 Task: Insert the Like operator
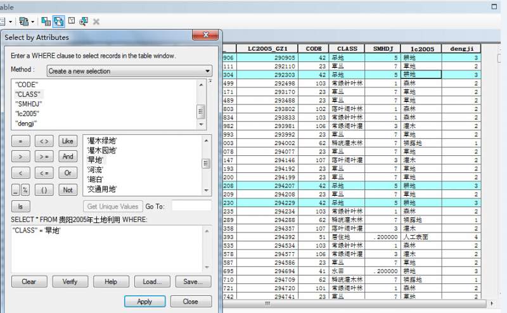pyautogui.click(x=68, y=141)
